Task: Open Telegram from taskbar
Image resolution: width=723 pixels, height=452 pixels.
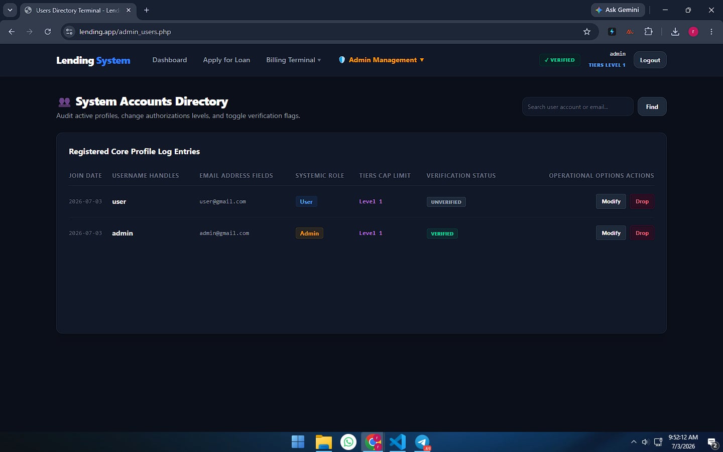Action: 423,442
